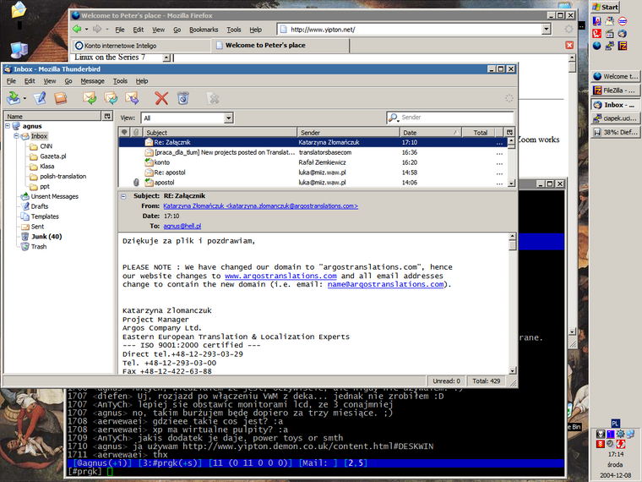
Task: Sort messages by Subject column header
Action: (x=220, y=133)
